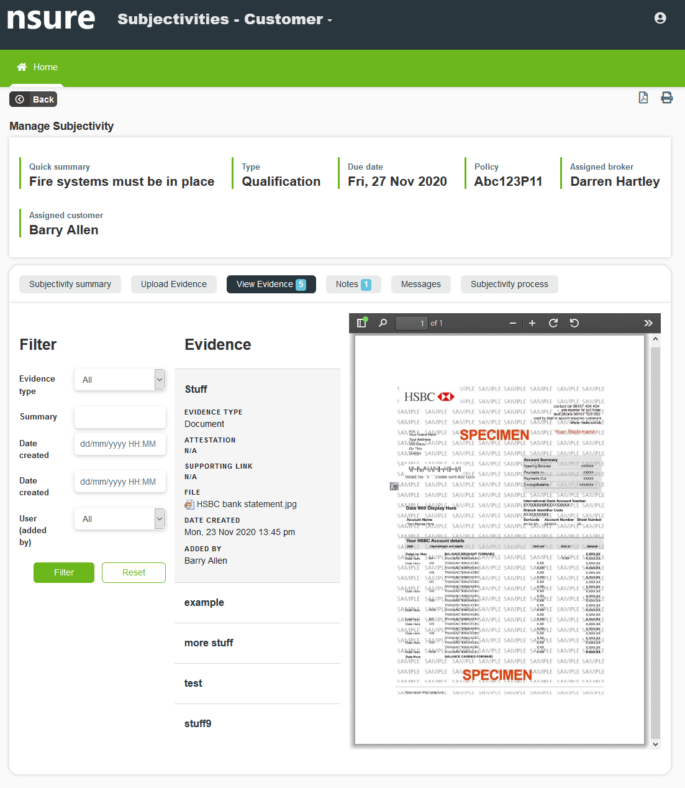Screen dimensions: 685x788
Task: Click the Summary filter text field
Action: (x=120, y=417)
